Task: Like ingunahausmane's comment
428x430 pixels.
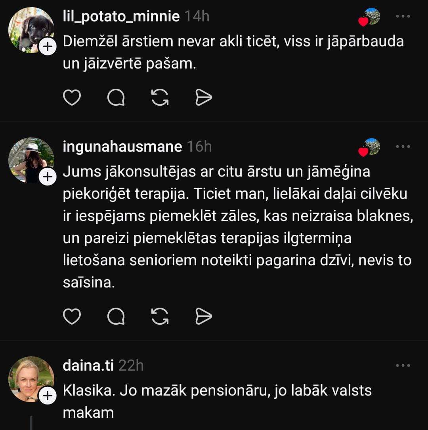Action: tap(72, 316)
